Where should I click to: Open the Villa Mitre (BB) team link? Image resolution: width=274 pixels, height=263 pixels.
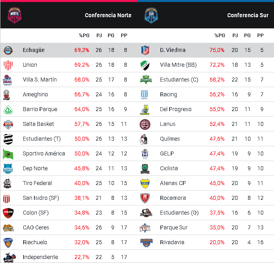click(x=178, y=65)
